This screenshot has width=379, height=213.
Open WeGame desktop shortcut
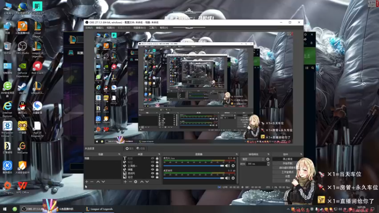22,148
